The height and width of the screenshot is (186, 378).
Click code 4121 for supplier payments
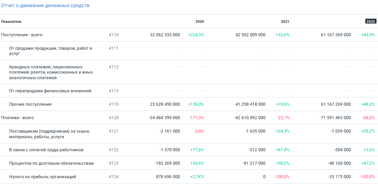pyautogui.click(x=114, y=131)
